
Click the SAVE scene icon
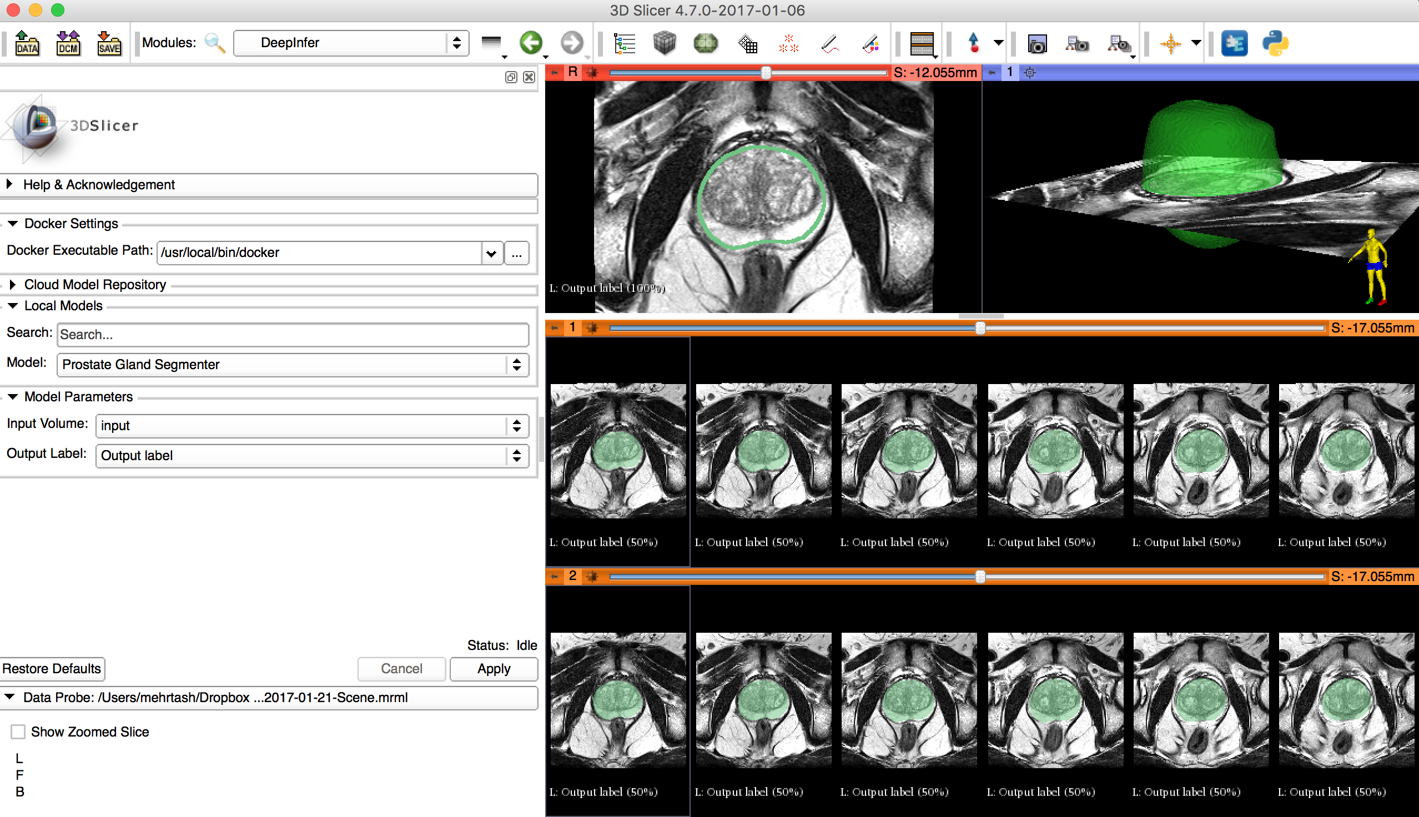tap(109, 43)
